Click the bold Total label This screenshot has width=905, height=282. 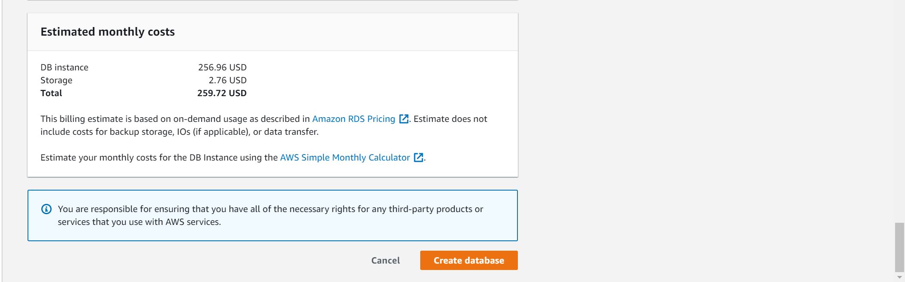pyautogui.click(x=51, y=93)
